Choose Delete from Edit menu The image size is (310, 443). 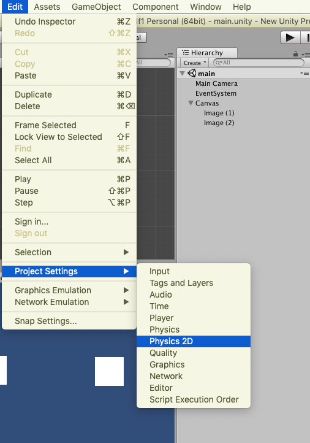(x=69, y=106)
